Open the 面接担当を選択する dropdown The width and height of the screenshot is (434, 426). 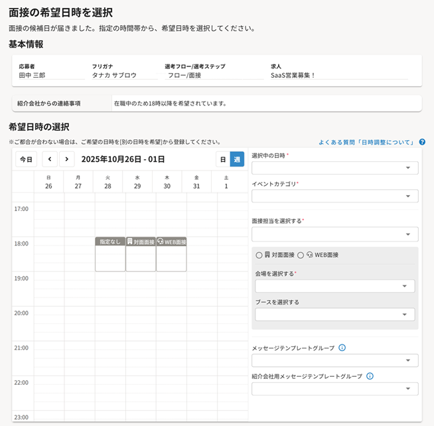point(334,234)
